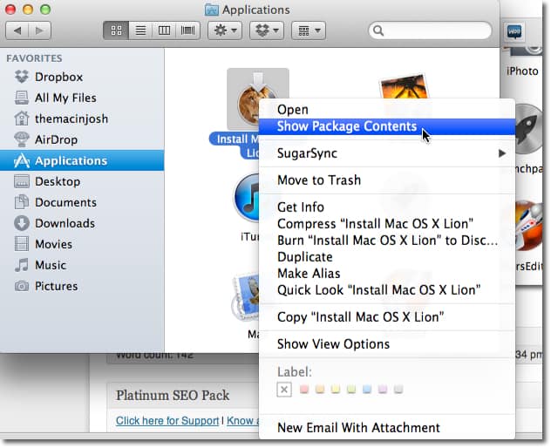The height and width of the screenshot is (448, 551).
Task: Apply the yellow label color
Action: point(336,389)
